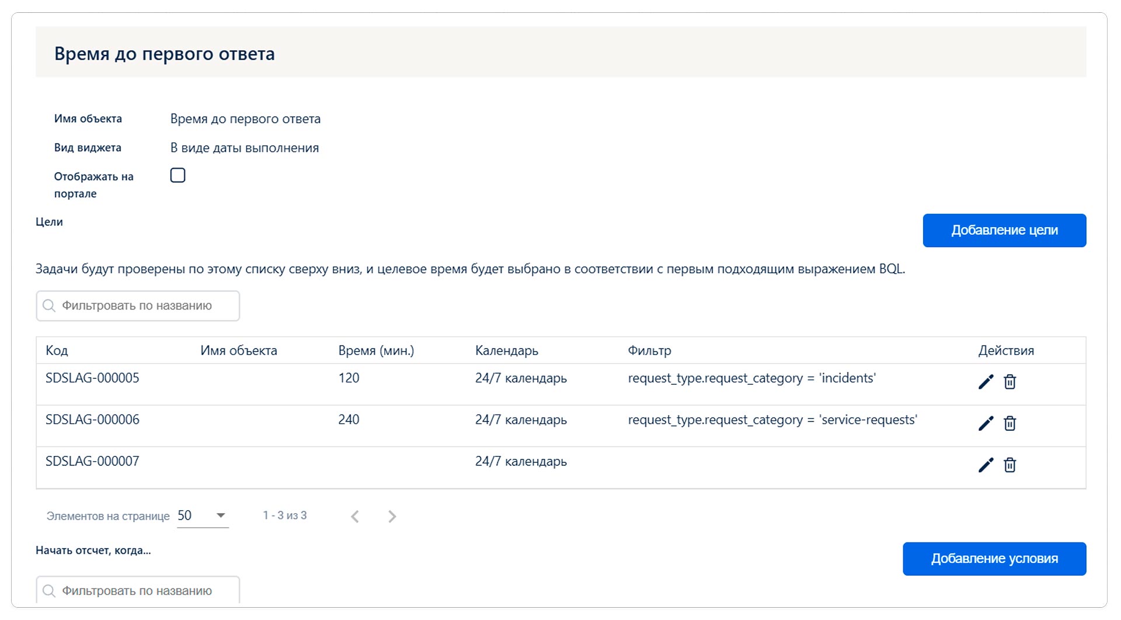The height and width of the screenshot is (620, 1121).
Task: Click the 'Фильтровать по названию' search field
Action: pyautogui.click(x=138, y=305)
